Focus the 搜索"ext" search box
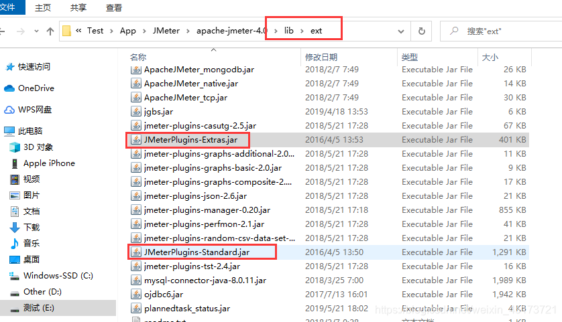The width and height of the screenshot is (562, 322). tap(501, 31)
